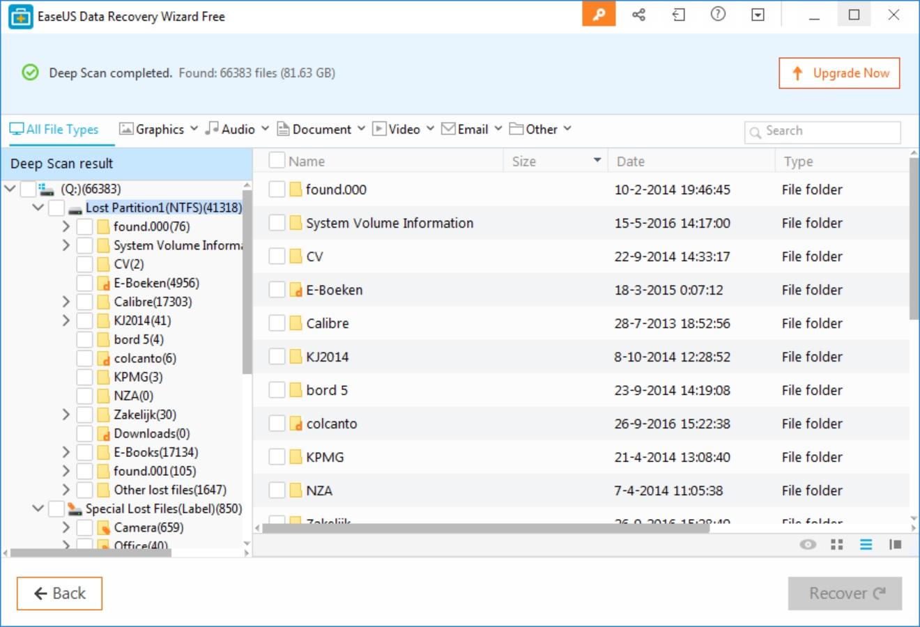Click the file list horizontal scrollbar
The image size is (920, 627).
486,528
